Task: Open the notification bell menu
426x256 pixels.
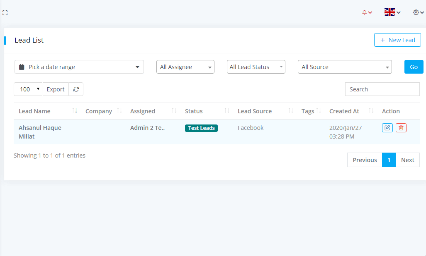Action: tap(367, 12)
